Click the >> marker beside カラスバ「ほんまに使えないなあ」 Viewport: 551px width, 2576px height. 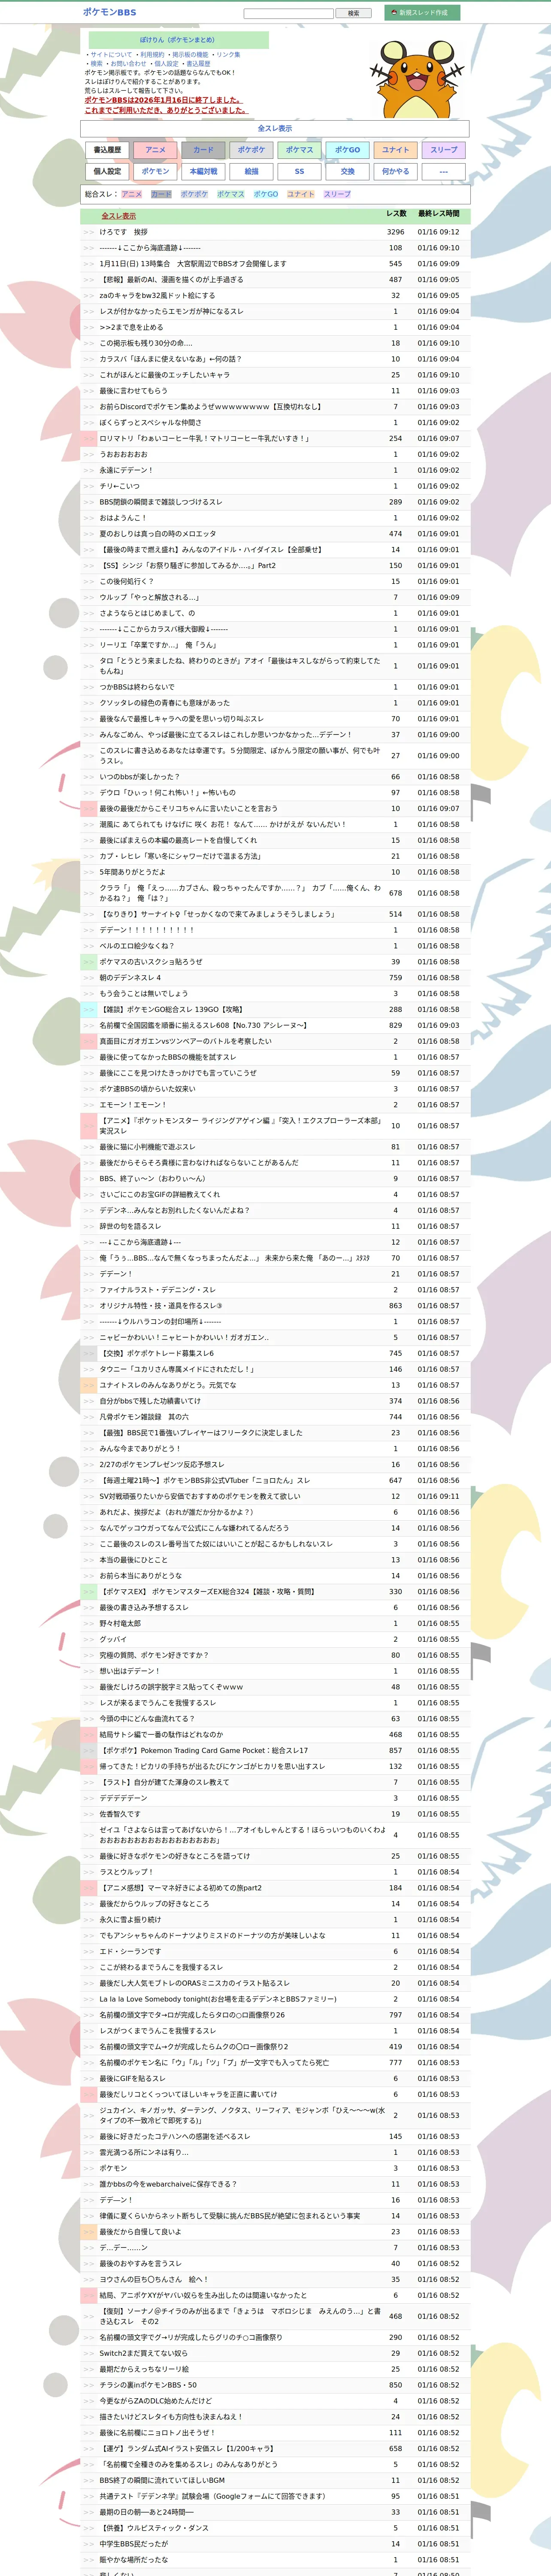tap(89, 359)
